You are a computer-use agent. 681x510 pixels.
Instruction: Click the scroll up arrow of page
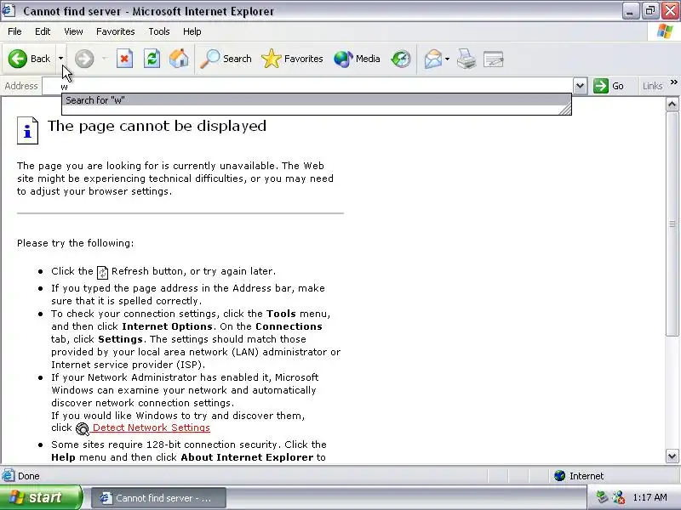click(672, 104)
